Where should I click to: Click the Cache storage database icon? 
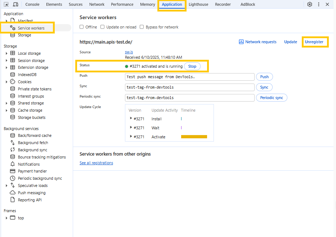click(13, 110)
